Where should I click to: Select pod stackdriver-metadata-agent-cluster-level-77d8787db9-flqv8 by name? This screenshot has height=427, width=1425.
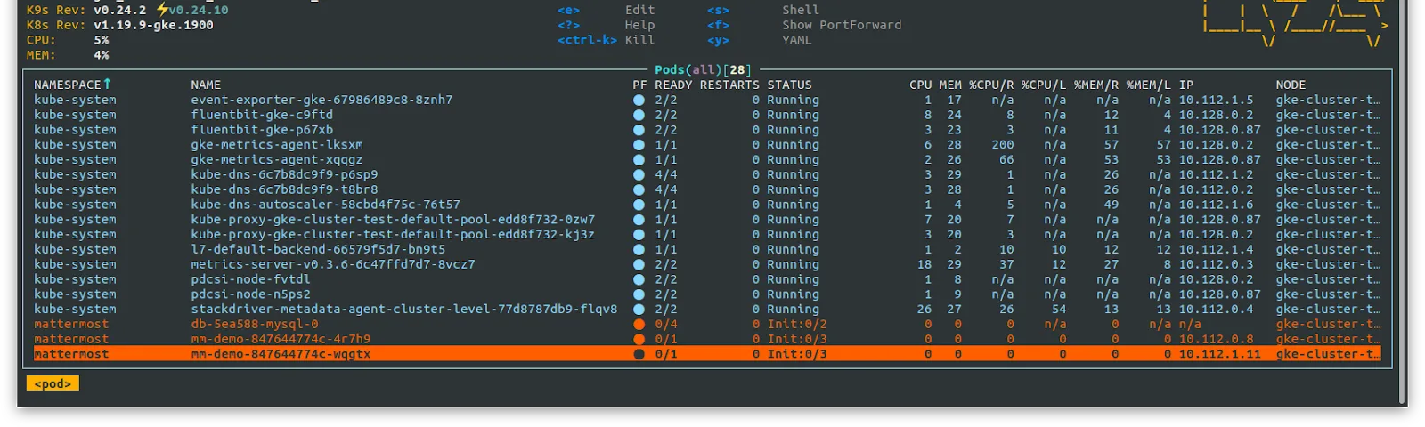pyautogui.click(x=403, y=310)
